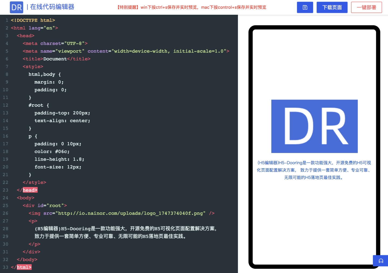Click the line-height: 1.8; line
Screen dimensions: 388x273
(59, 159)
